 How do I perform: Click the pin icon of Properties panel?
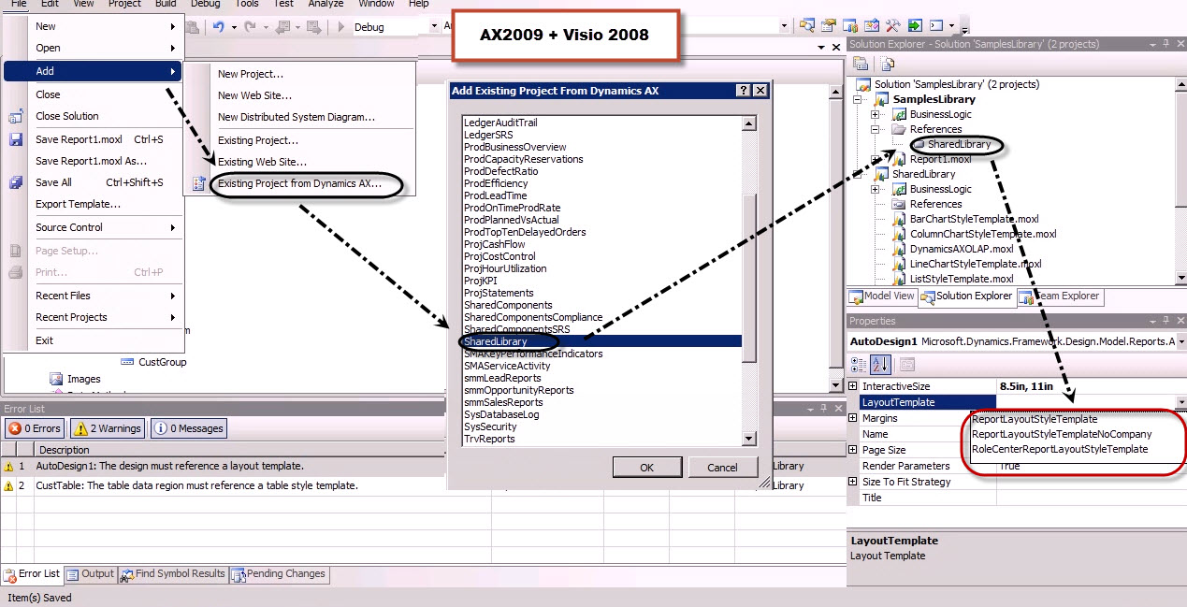[1165, 321]
